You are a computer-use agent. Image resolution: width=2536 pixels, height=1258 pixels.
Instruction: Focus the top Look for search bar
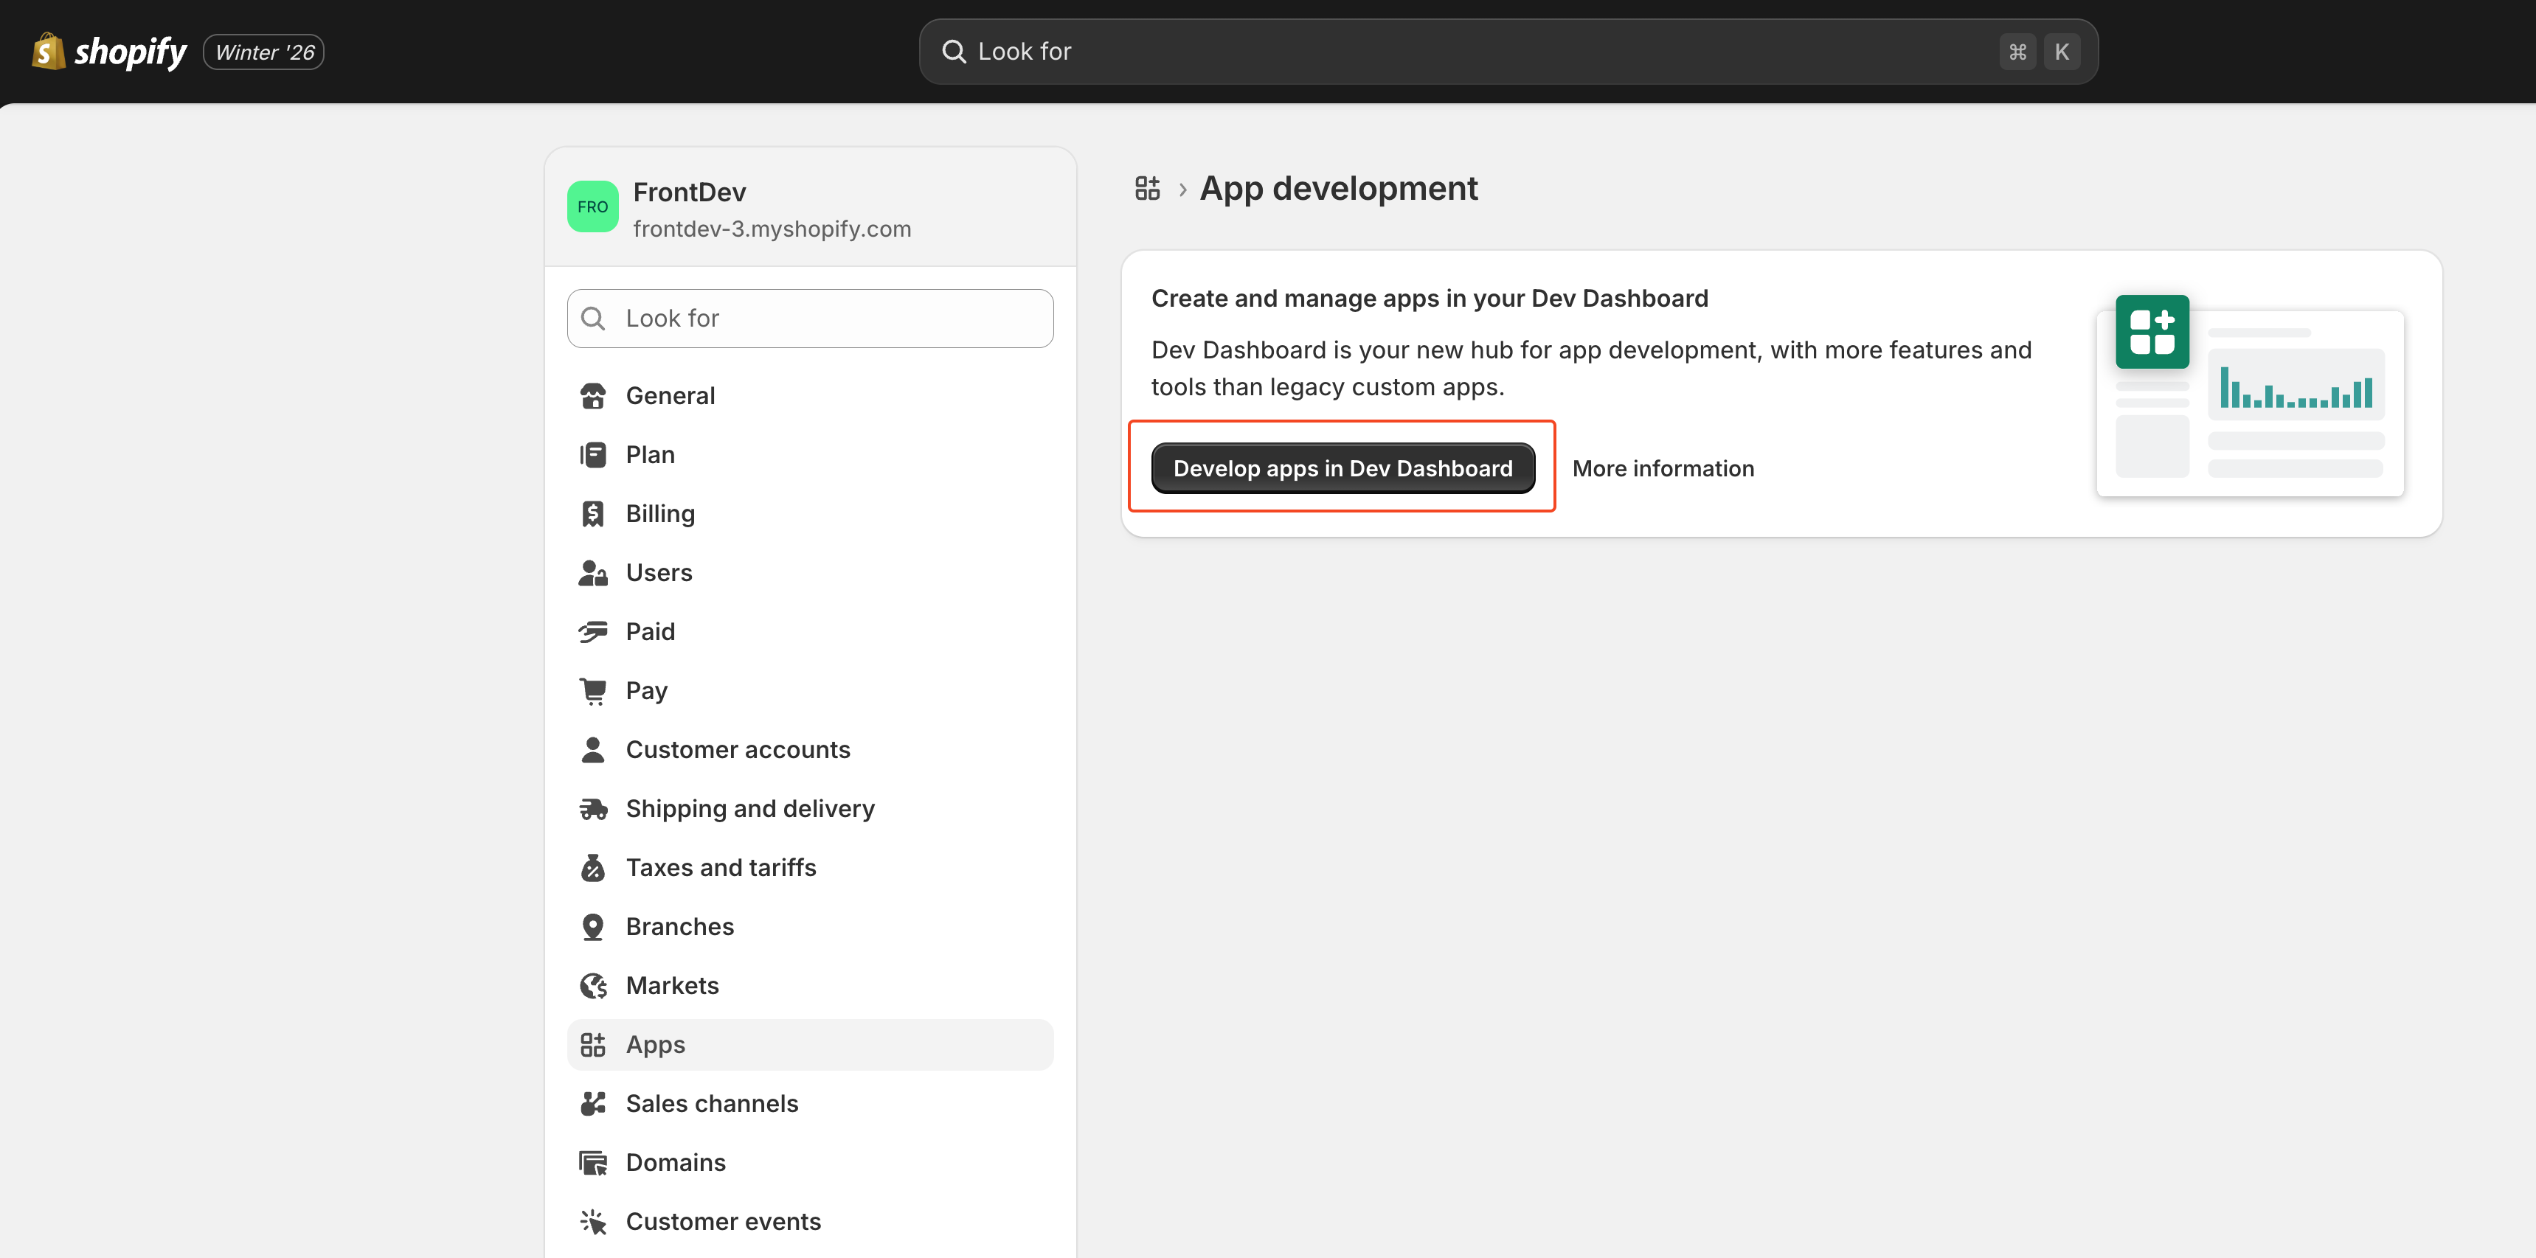click(x=1477, y=51)
